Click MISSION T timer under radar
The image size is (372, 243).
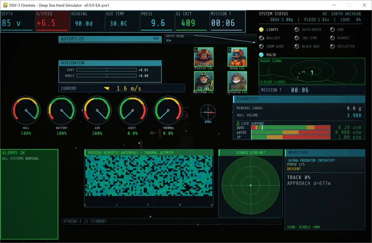(312, 90)
